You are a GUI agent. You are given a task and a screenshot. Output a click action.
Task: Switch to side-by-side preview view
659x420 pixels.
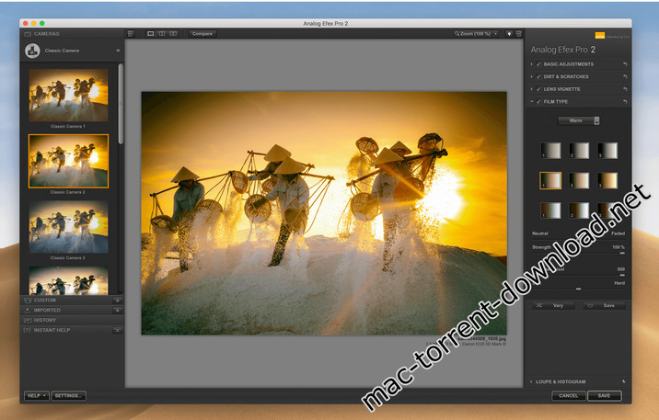pyautogui.click(x=173, y=33)
